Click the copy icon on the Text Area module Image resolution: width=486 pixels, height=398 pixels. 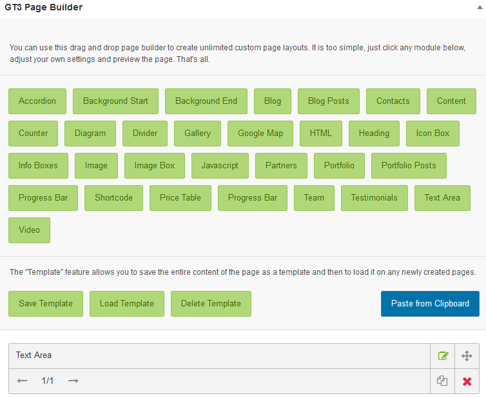click(443, 381)
